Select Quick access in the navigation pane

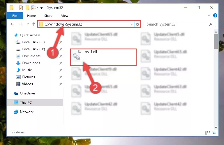(30, 35)
